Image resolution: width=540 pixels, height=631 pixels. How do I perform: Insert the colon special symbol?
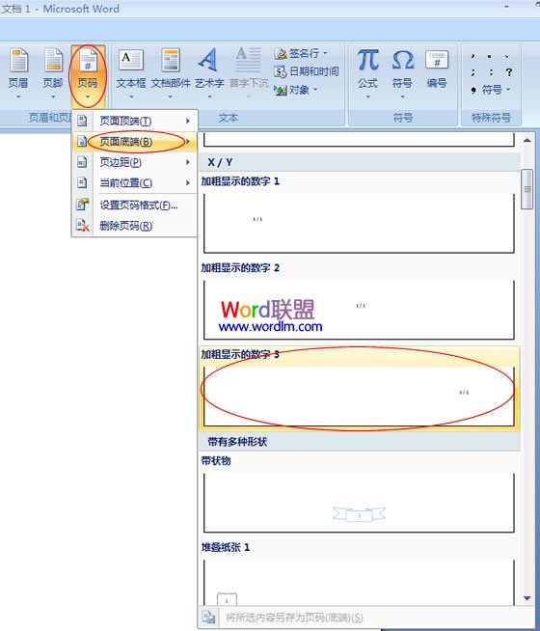click(x=491, y=72)
